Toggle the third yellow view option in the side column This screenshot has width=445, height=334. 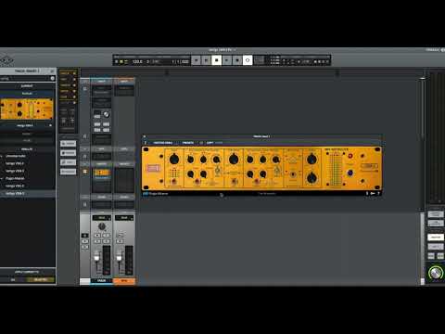coord(68,85)
